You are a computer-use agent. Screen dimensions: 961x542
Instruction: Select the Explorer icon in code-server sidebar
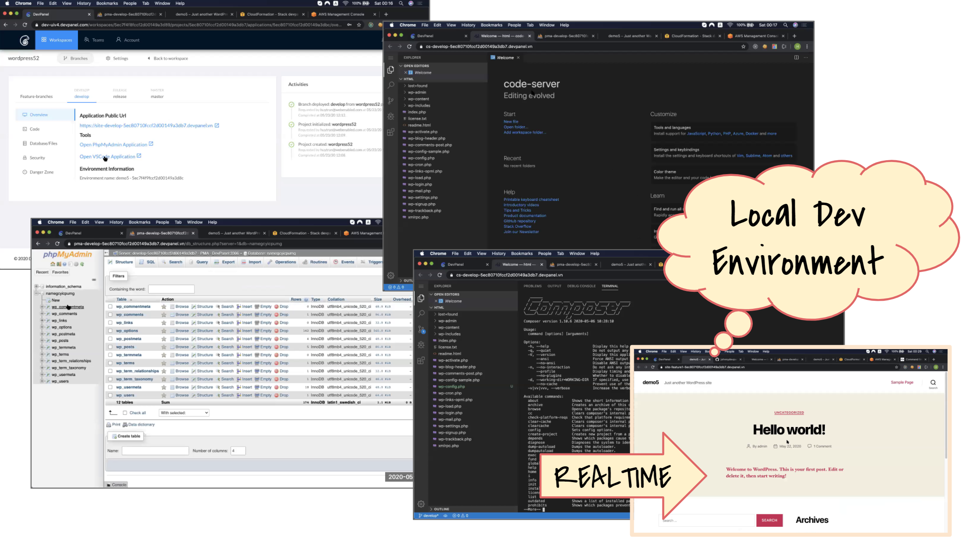point(390,70)
